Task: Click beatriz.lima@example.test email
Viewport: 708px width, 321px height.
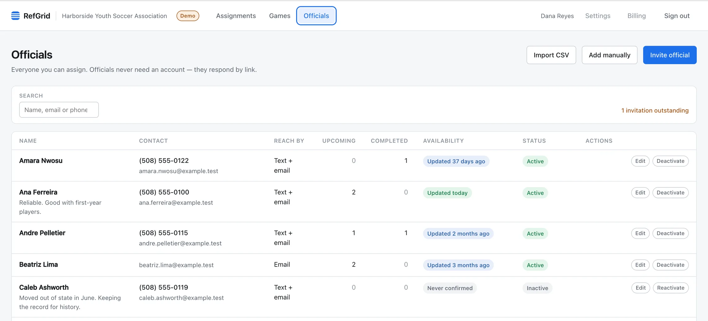Action: click(x=176, y=265)
